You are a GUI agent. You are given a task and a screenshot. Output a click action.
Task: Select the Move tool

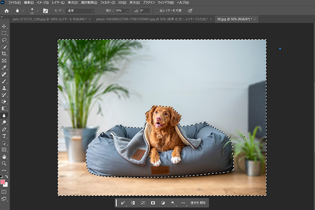[x=4, y=26]
